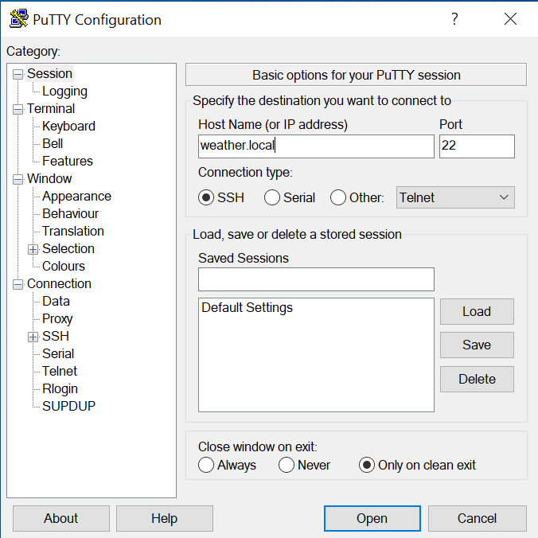The image size is (538, 538).
Task: Open the Telnet protocol dropdown
Action: [x=455, y=197]
